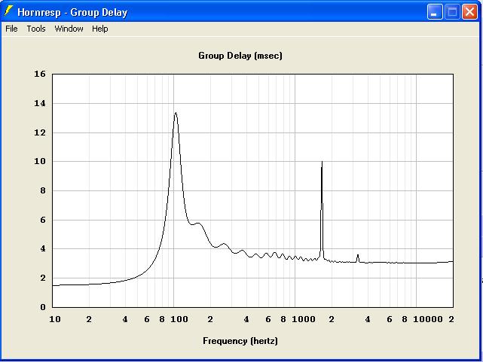Click the disabled maximize button in title bar
483x362 pixels.
(x=452, y=12)
